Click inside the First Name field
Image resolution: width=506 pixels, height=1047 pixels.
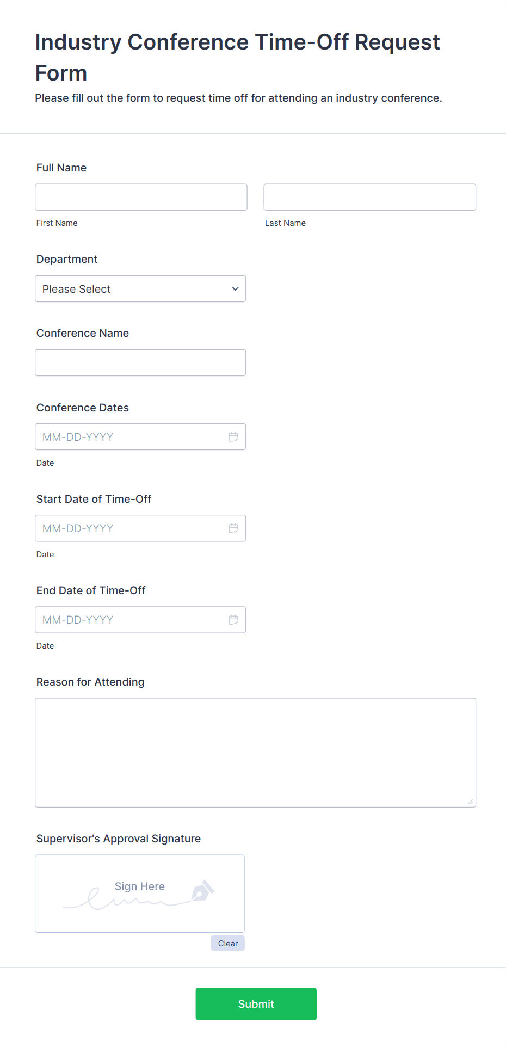(140, 197)
